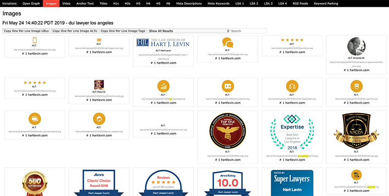Click the former-losangeles scales icon
The image size is (389, 196).
click(x=292, y=86)
